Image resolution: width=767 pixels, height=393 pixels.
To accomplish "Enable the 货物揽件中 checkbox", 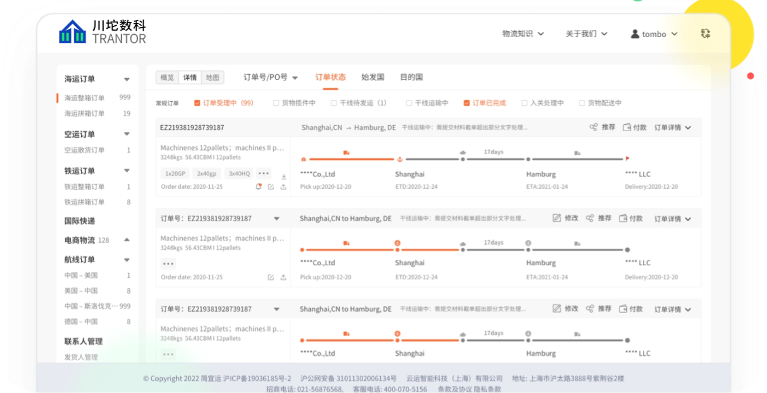I will click(276, 103).
